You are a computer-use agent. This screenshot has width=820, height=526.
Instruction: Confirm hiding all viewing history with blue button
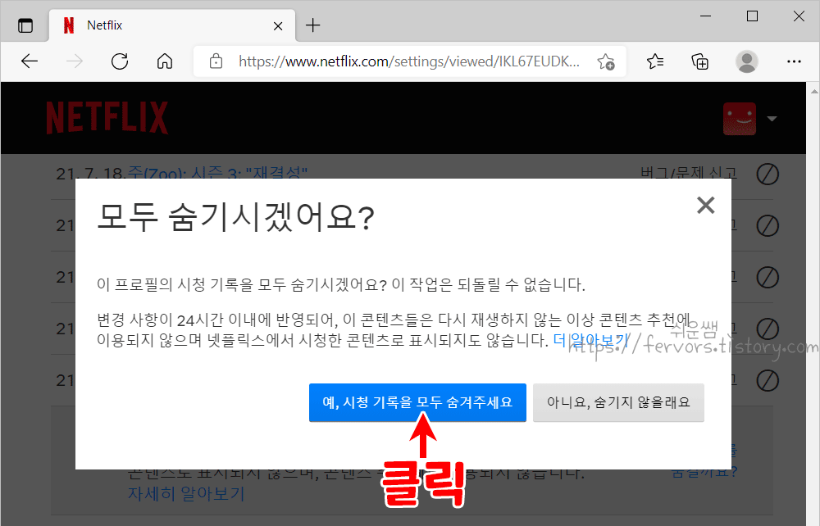417,402
